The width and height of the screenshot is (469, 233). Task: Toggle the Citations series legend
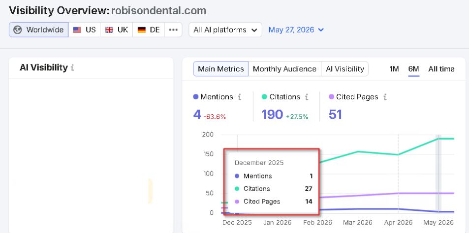point(281,97)
